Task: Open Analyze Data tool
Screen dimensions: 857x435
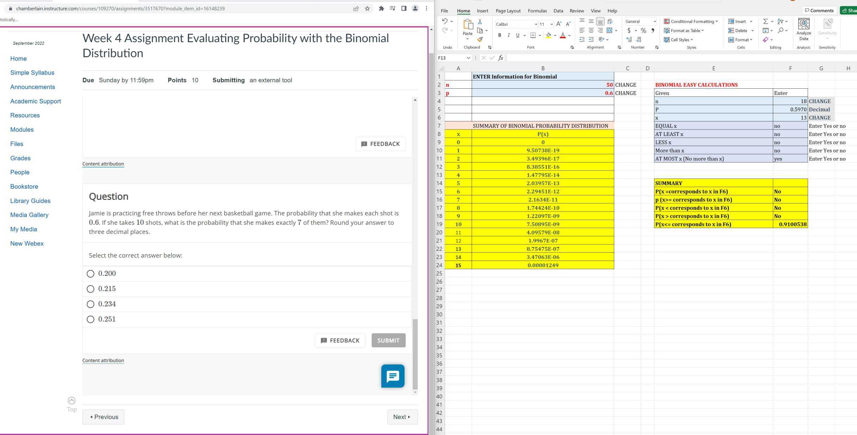Action: click(803, 30)
